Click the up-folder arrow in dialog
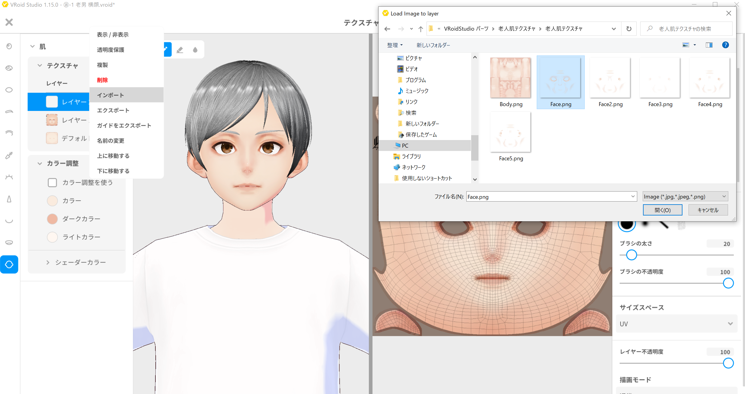Viewport: 745px width, 394px height. (420, 29)
